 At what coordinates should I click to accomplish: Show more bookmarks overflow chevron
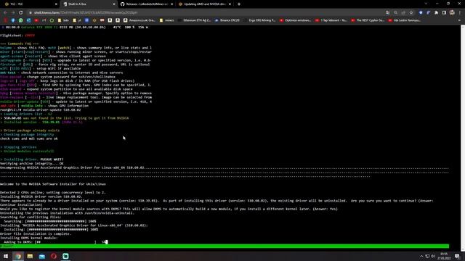coord(459,20)
